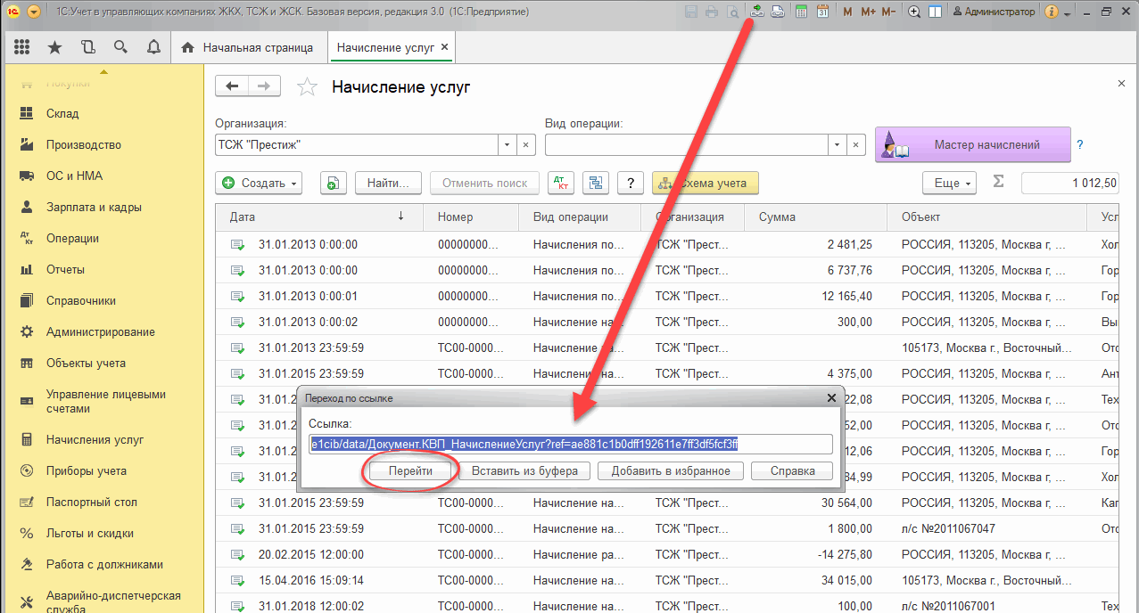Click the 1C main menu dropdown arrow
The height and width of the screenshot is (613, 1139).
coord(33,12)
